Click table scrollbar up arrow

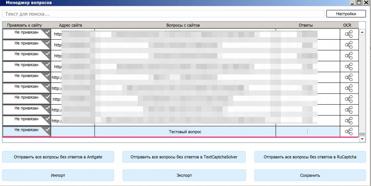pyautogui.click(x=362, y=32)
